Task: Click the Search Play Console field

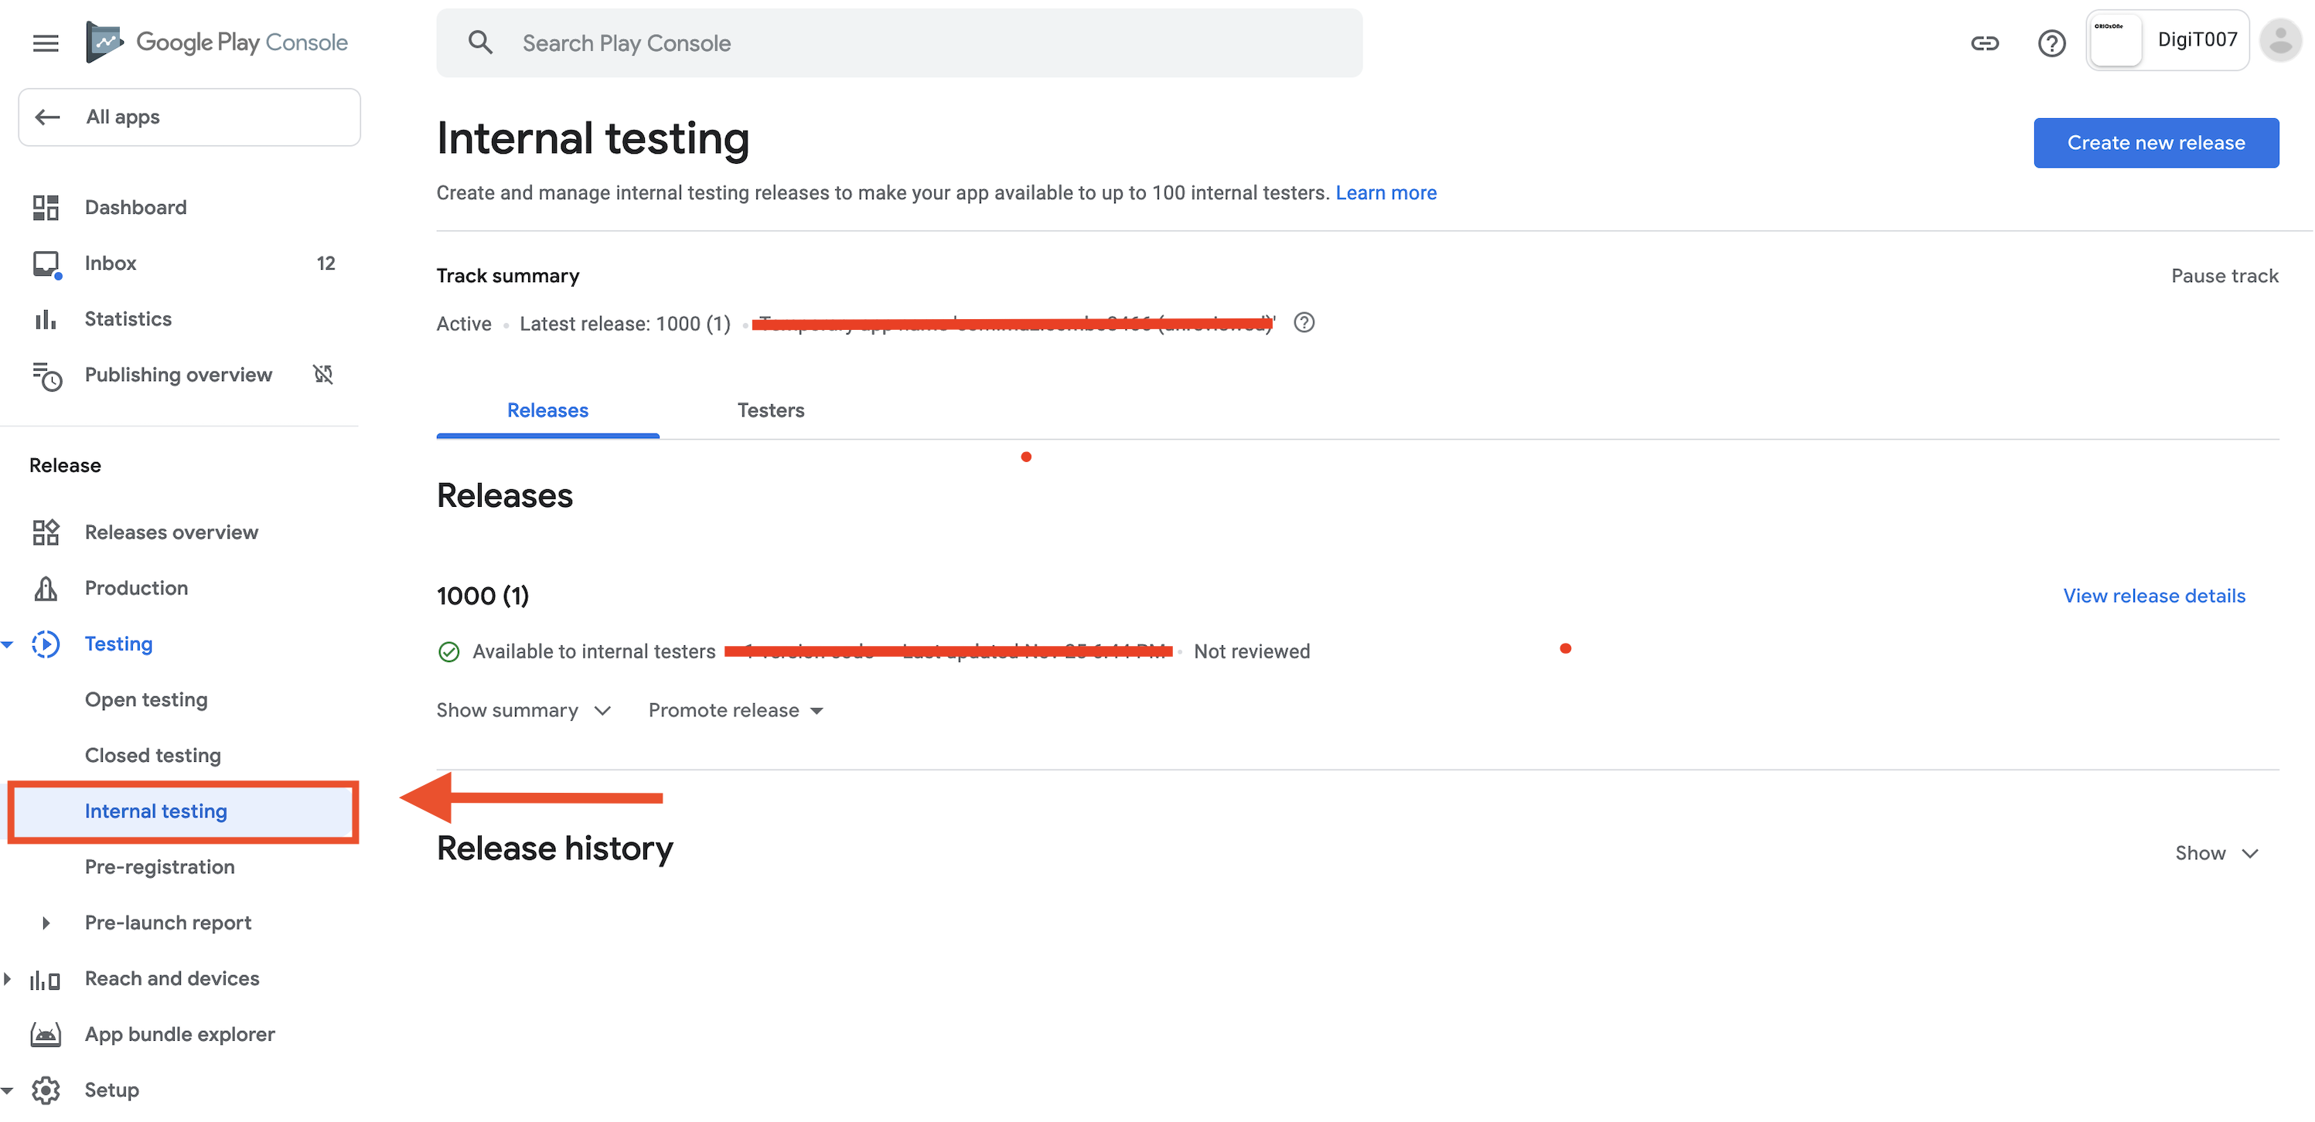Action: coord(898,43)
